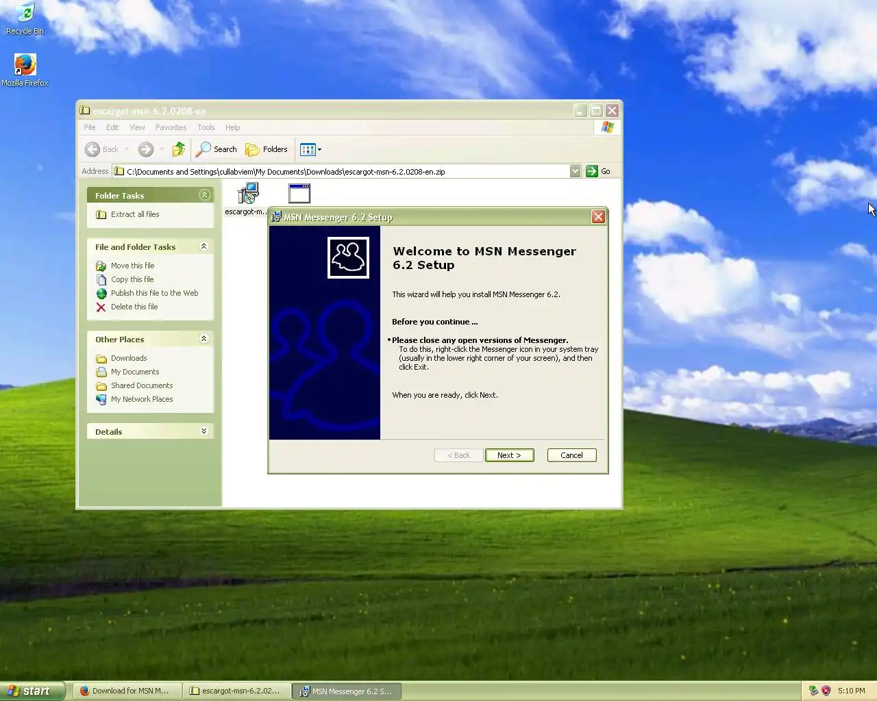The image size is (877, 701).
Task: Click the My Network Places icon
Action: click(x=101, y=399)
